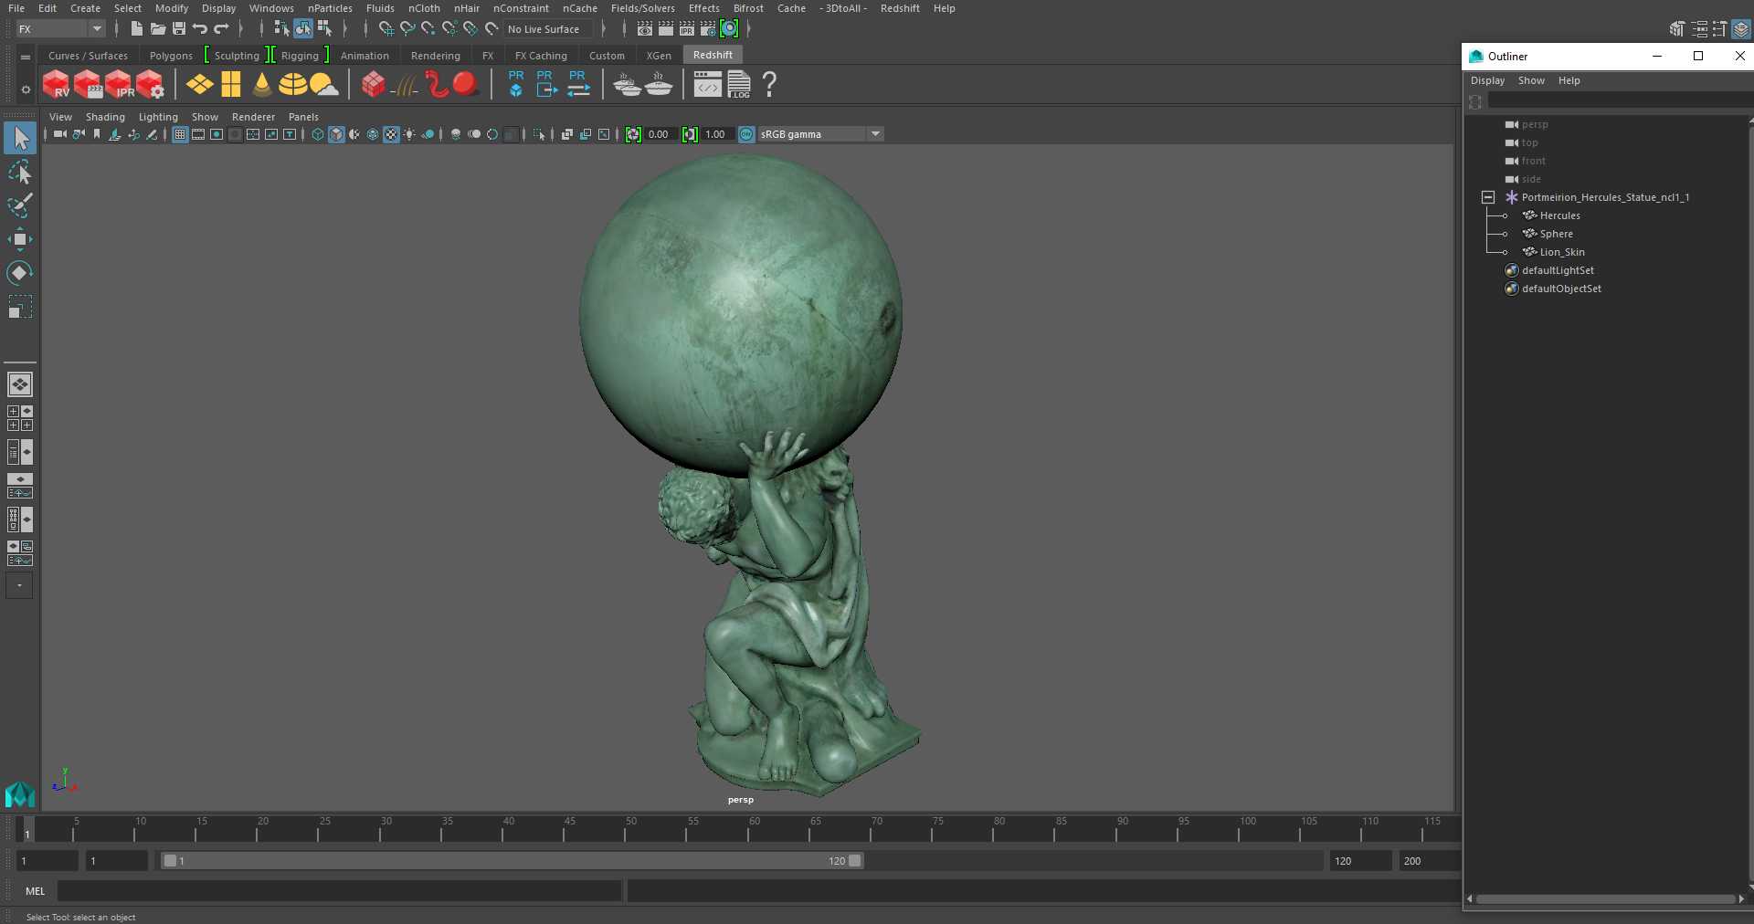Save the current scene
Screen dimensions: 1754x924
pos(179,29)
